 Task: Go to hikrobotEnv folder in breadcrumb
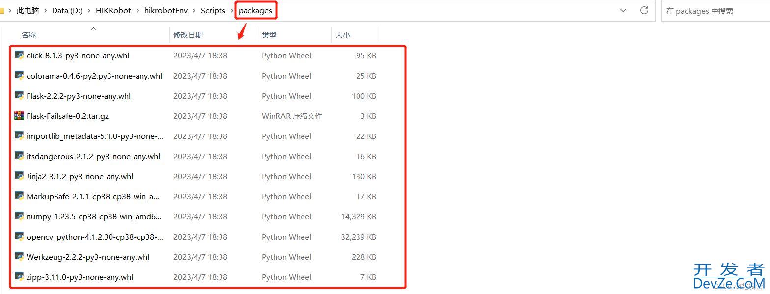click(166, 11)
